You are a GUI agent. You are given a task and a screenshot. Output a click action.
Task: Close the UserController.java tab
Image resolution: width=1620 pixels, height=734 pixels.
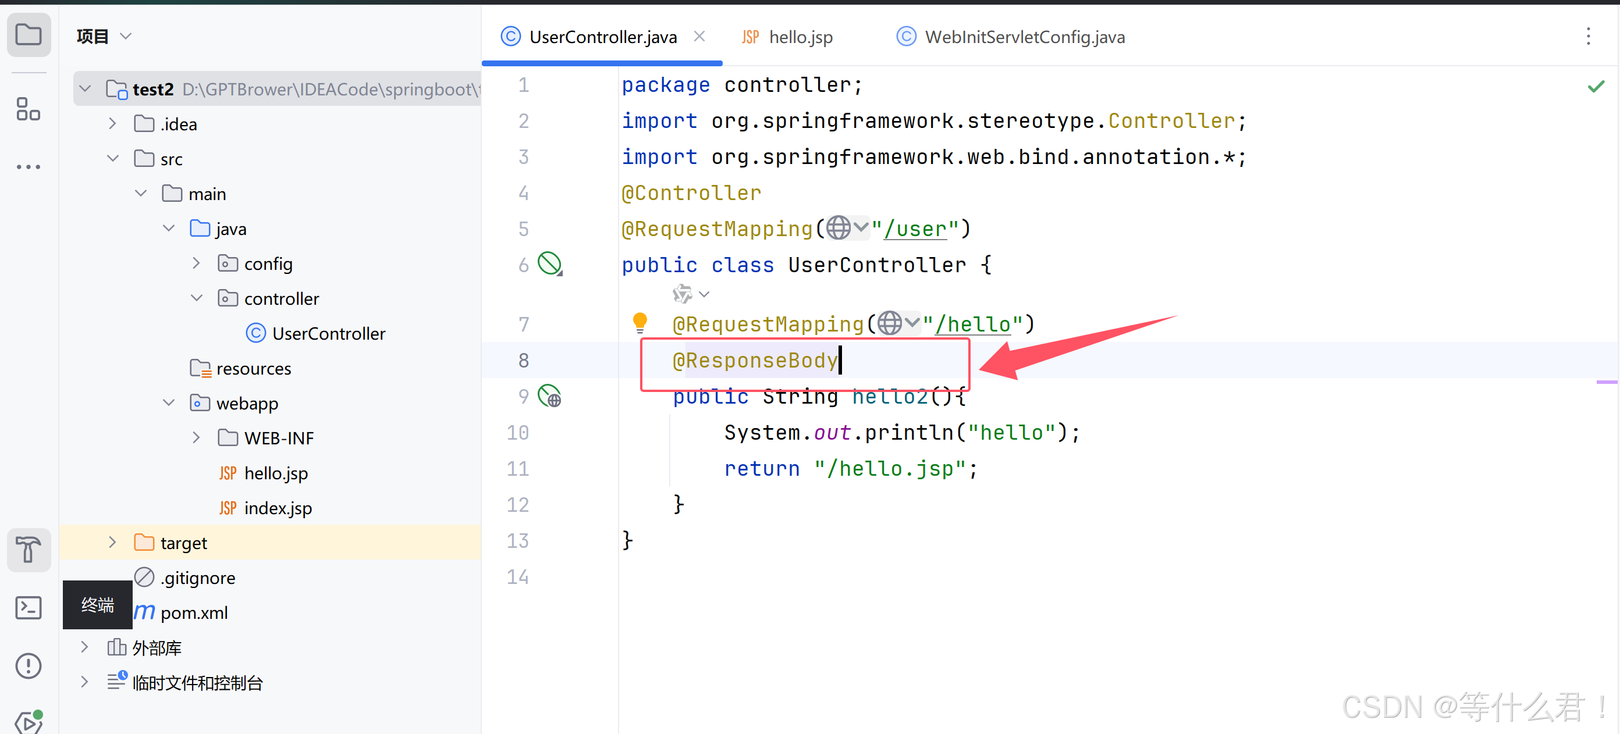pyautogui.click(x=699, y=37)
